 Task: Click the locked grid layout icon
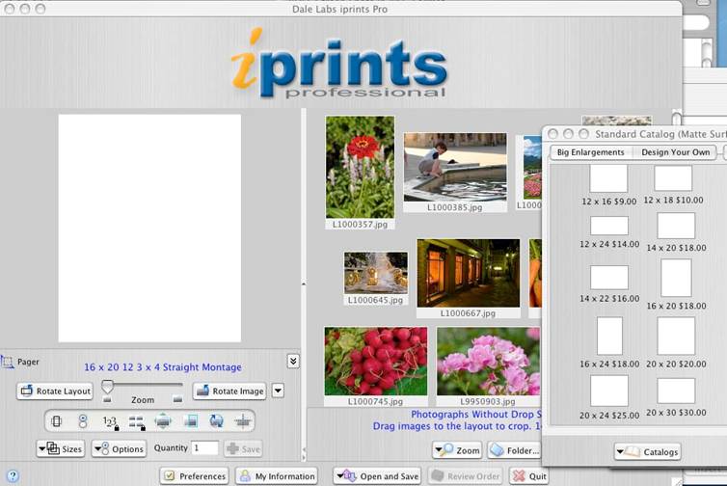137,422
